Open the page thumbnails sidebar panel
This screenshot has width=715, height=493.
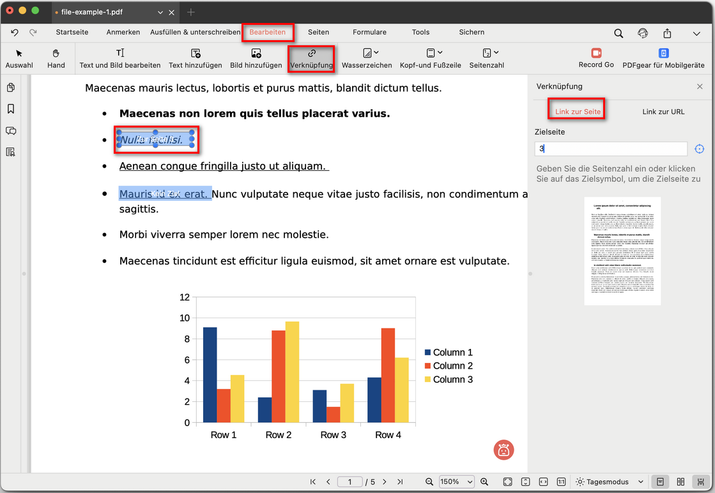(11, 87)
